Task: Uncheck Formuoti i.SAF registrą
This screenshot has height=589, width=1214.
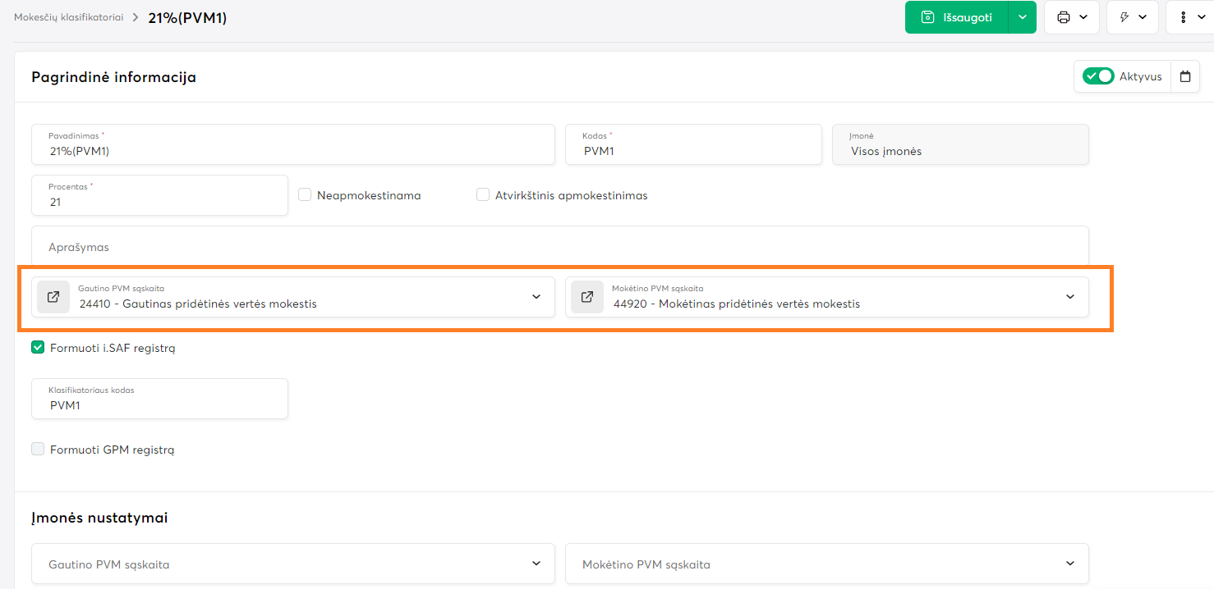Action: pyautogui.click(x=38, y=348)
